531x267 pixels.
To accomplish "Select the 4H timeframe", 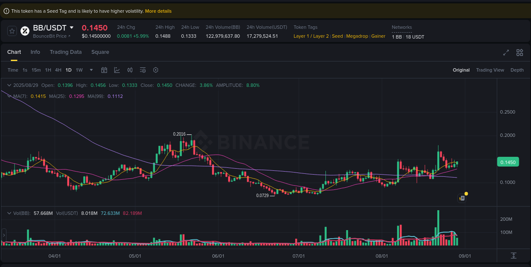I will pos(58,70).
